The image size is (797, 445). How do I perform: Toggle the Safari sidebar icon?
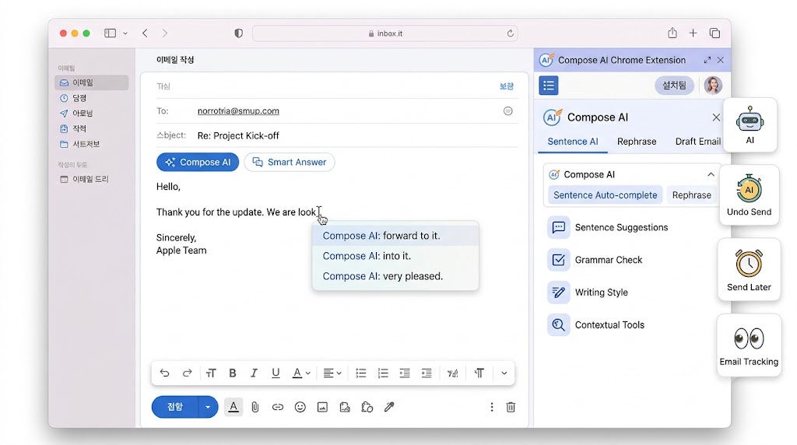pos(110,33)
